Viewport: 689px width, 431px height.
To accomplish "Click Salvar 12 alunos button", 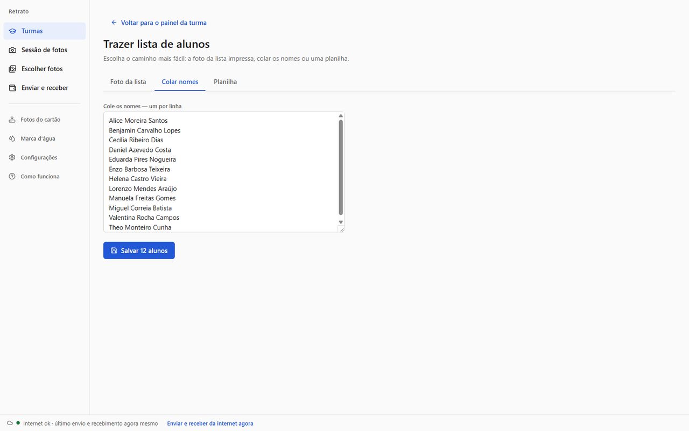I will tap(139, 251).
